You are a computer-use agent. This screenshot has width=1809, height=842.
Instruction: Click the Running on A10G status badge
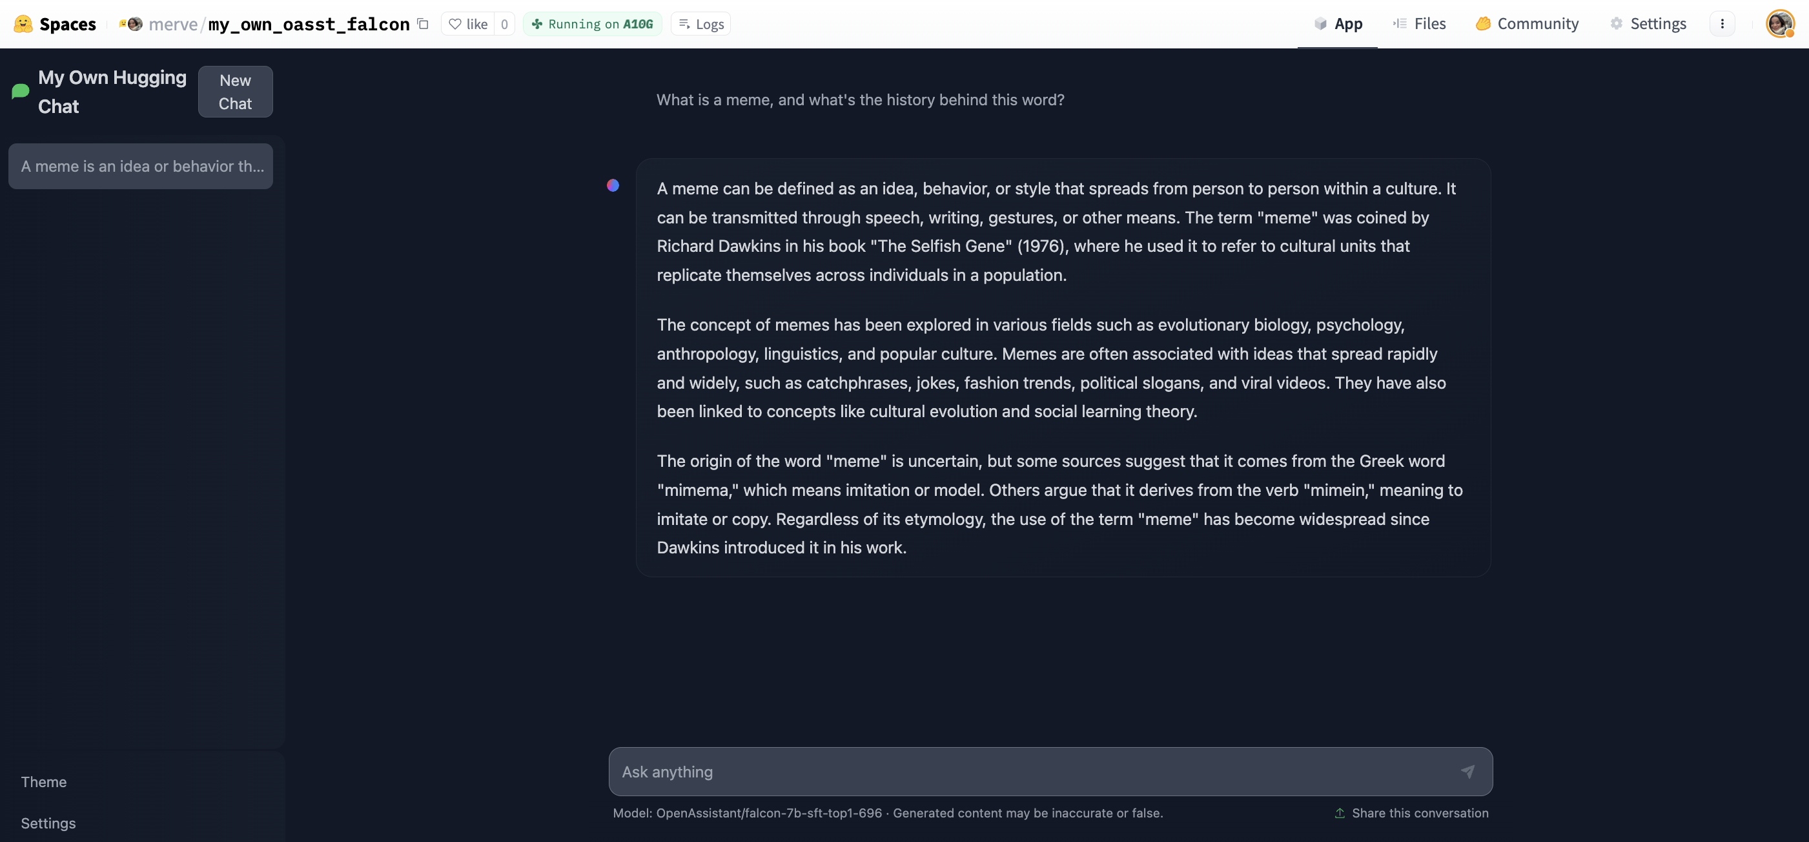pyautogui.click(x=592, y=24)
